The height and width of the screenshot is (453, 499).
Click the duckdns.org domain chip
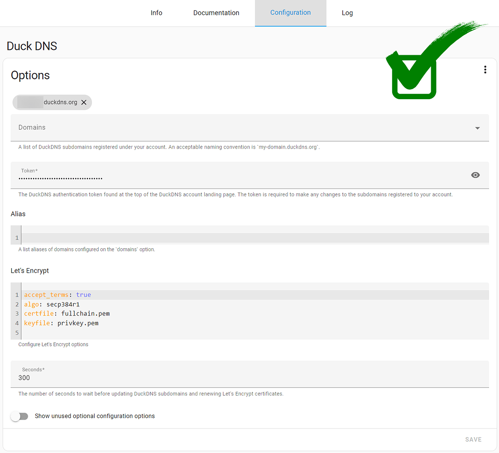pos(52,102)
